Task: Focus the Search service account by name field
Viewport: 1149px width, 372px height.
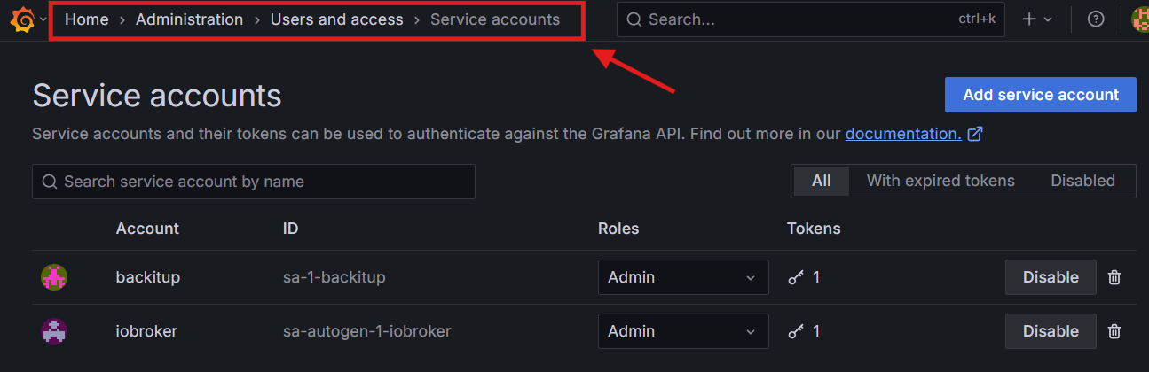Action: 254,182
